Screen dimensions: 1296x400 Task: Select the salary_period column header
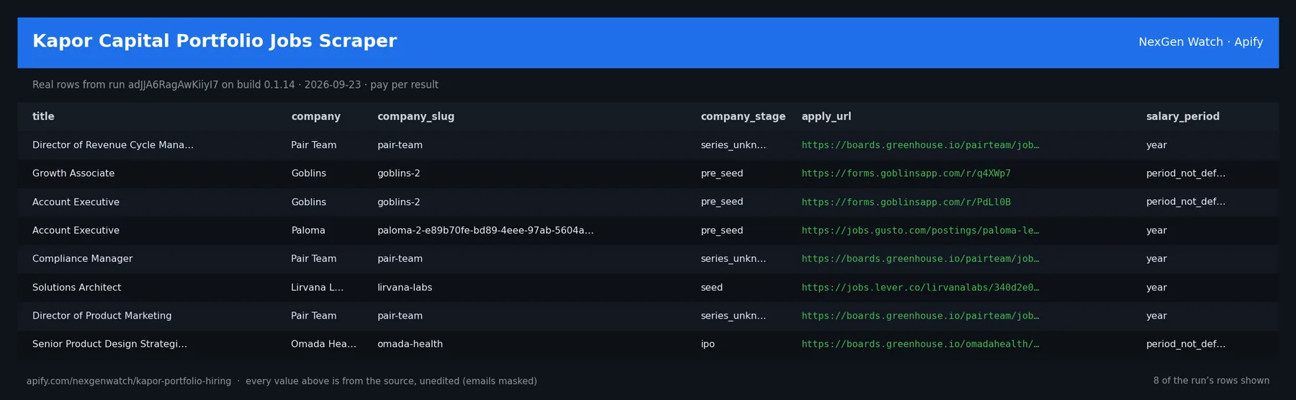[1182, 117]
